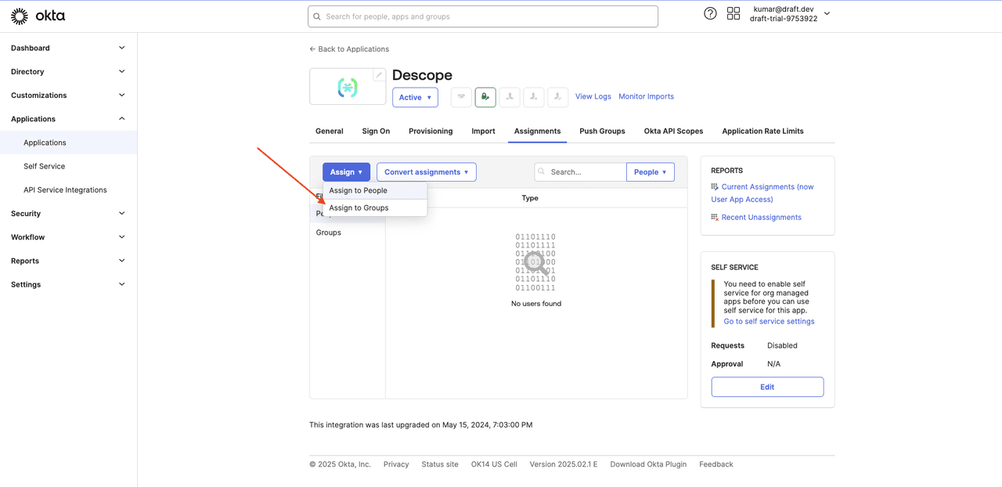Select the green provisioning lock icon
This screenshot has width=1002, height=487.
(485, 96)
